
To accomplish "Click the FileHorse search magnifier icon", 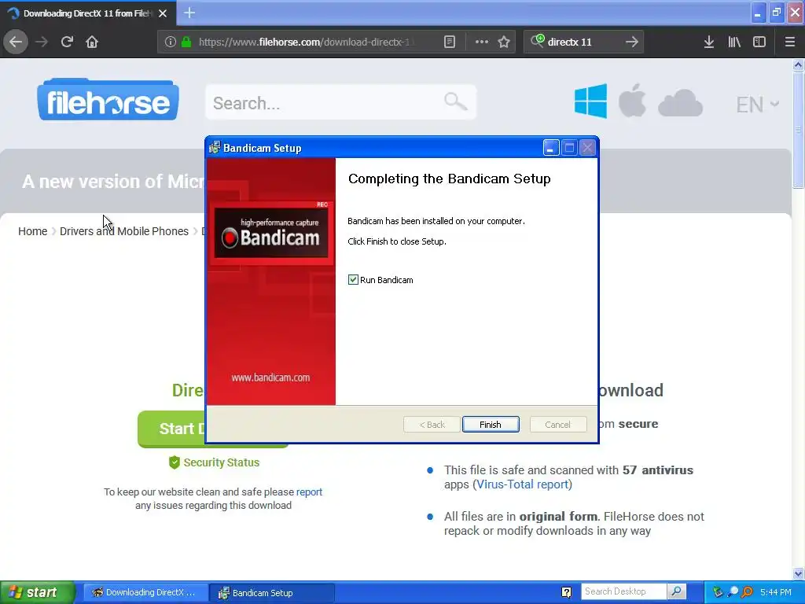I will tap(455, 101).
